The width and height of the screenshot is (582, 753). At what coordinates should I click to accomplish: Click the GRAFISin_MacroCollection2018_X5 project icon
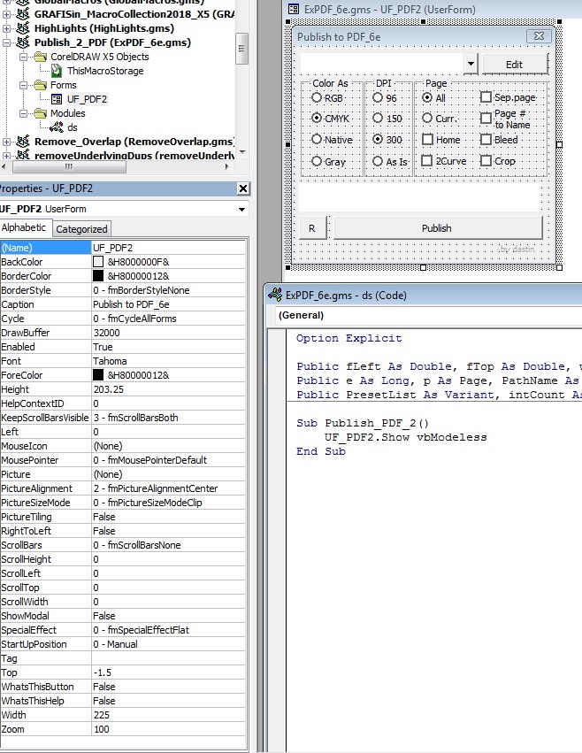click(23, 14)
